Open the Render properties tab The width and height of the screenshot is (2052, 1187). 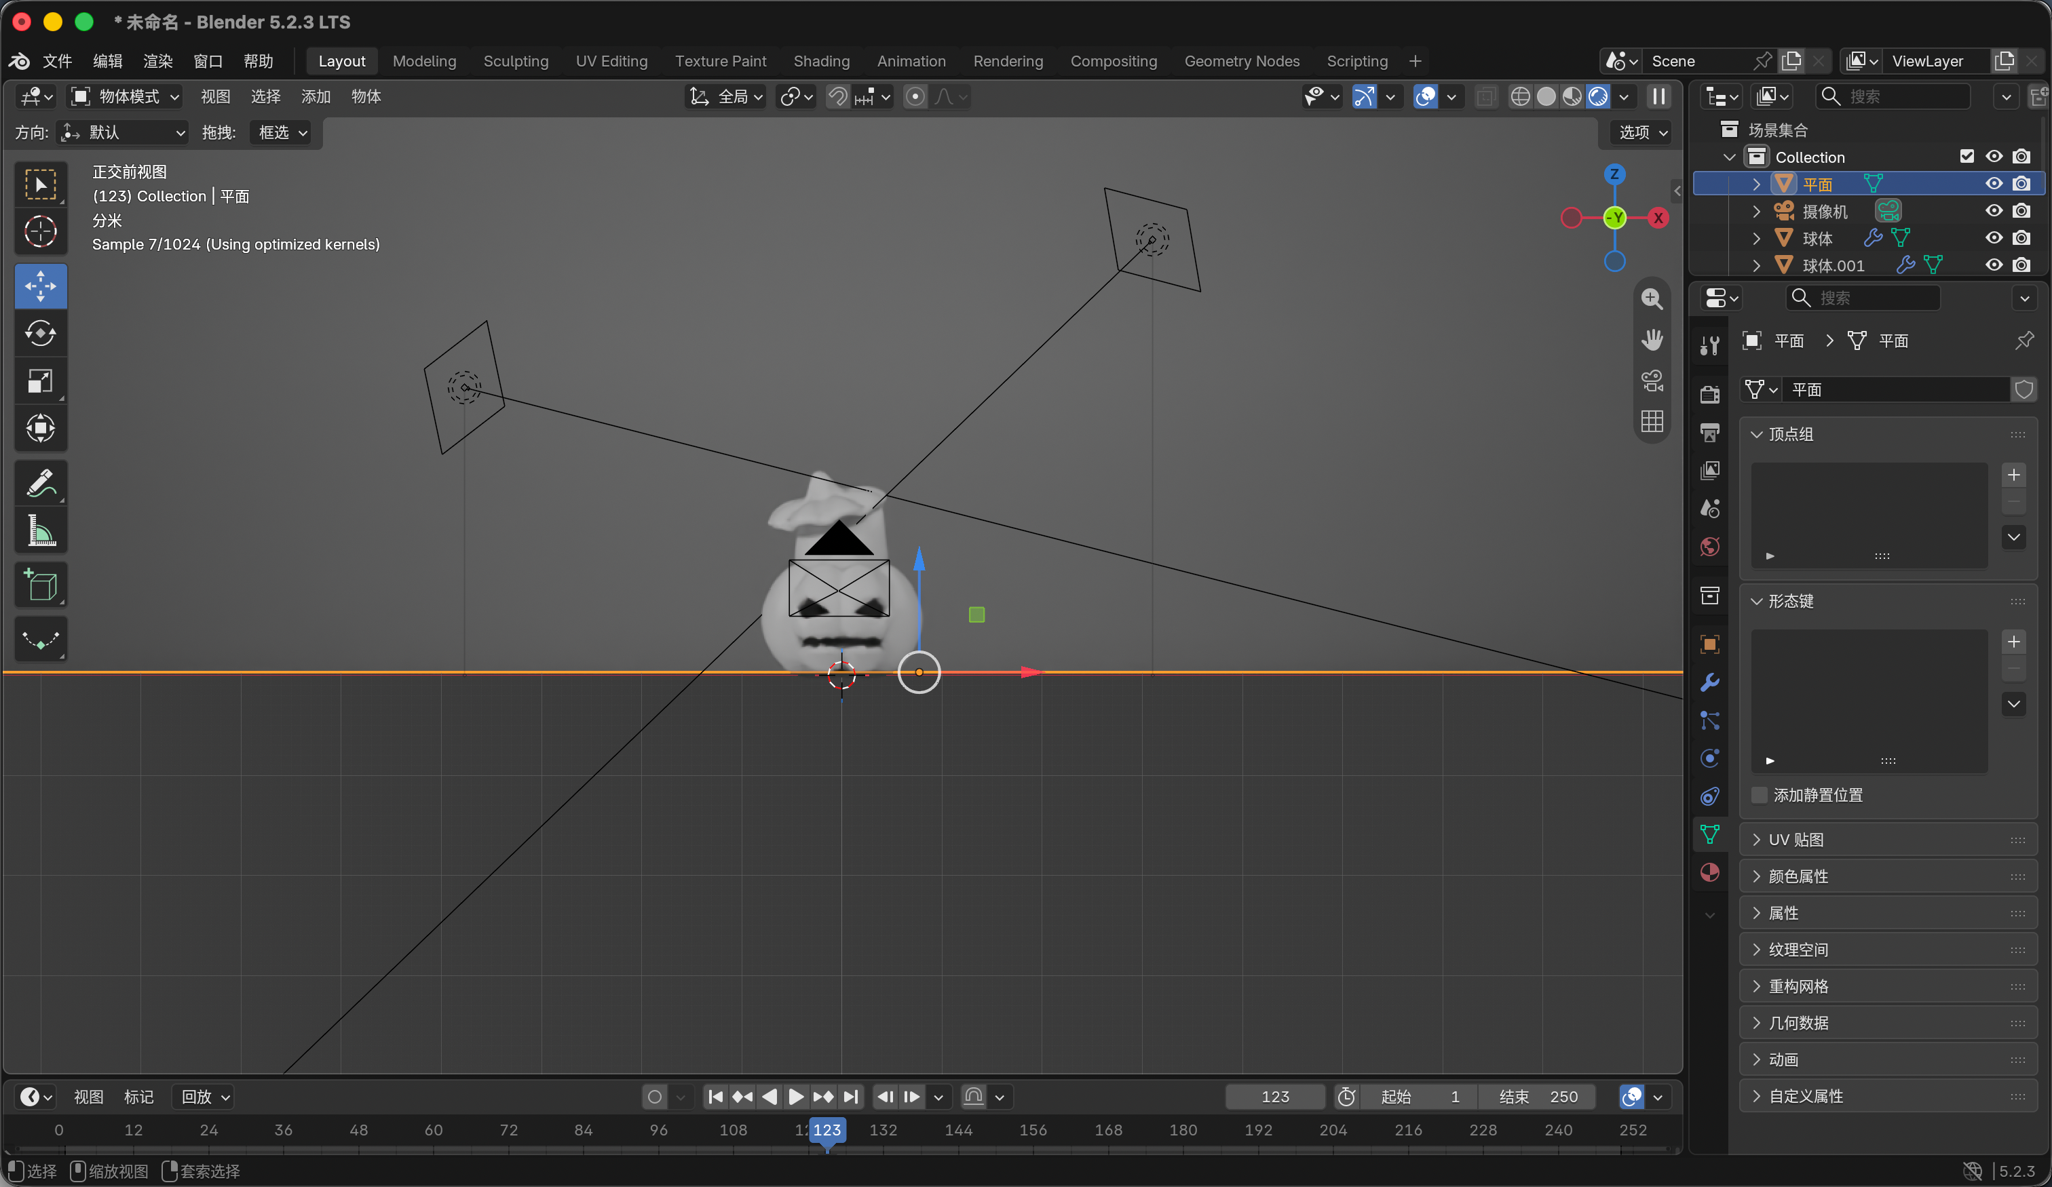[x=1710, y=395]
